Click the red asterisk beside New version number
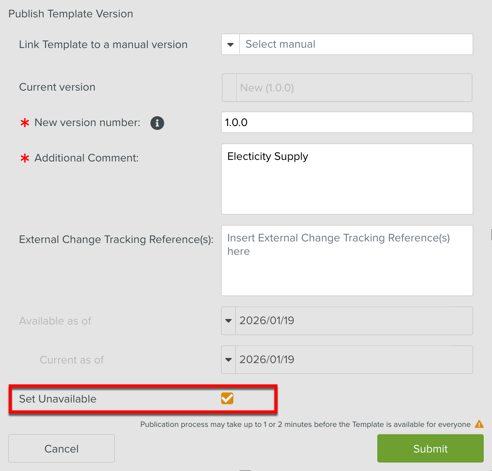Image resolution: width=492 pixels, height=471 pixels. coord(25,123)
